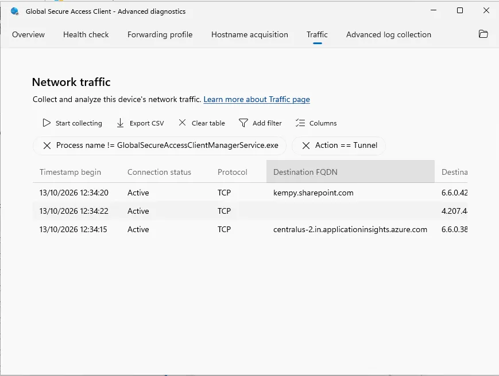Remove the Process name filter chip
The height and width of the screenshot is (376, 499).
(x=47, y=146)
